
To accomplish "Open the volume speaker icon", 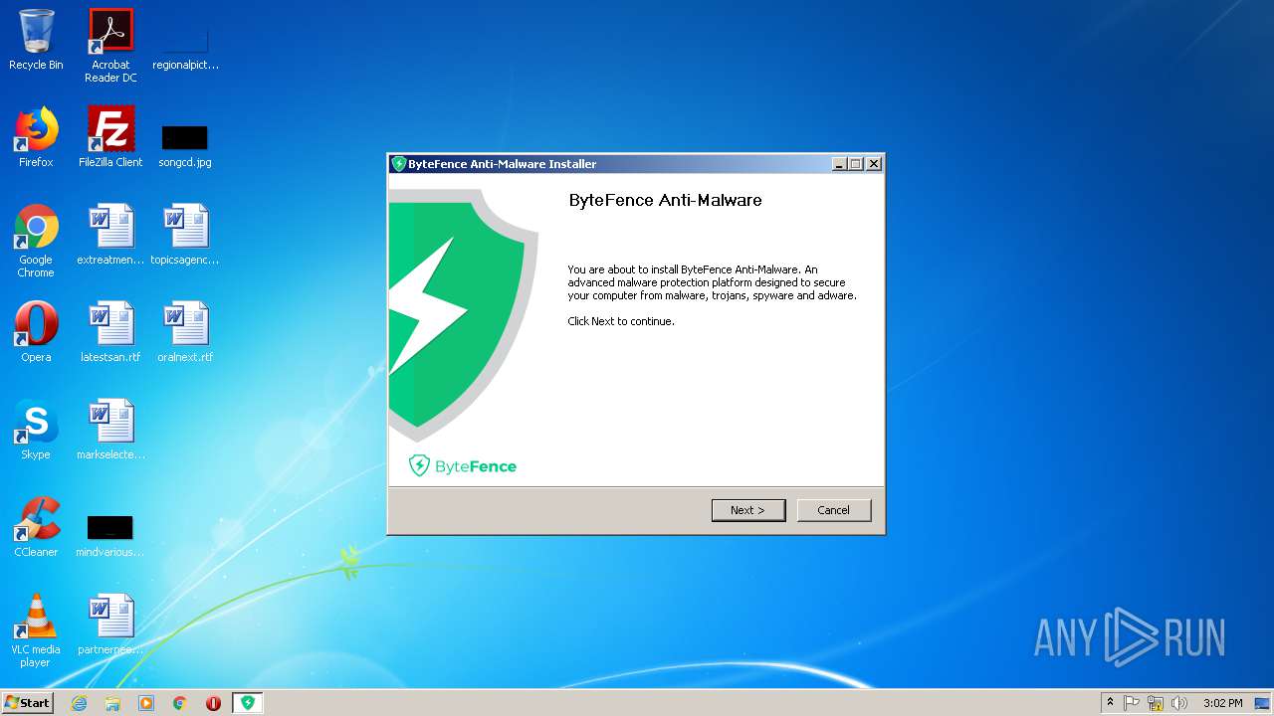I will point(1179,703).
